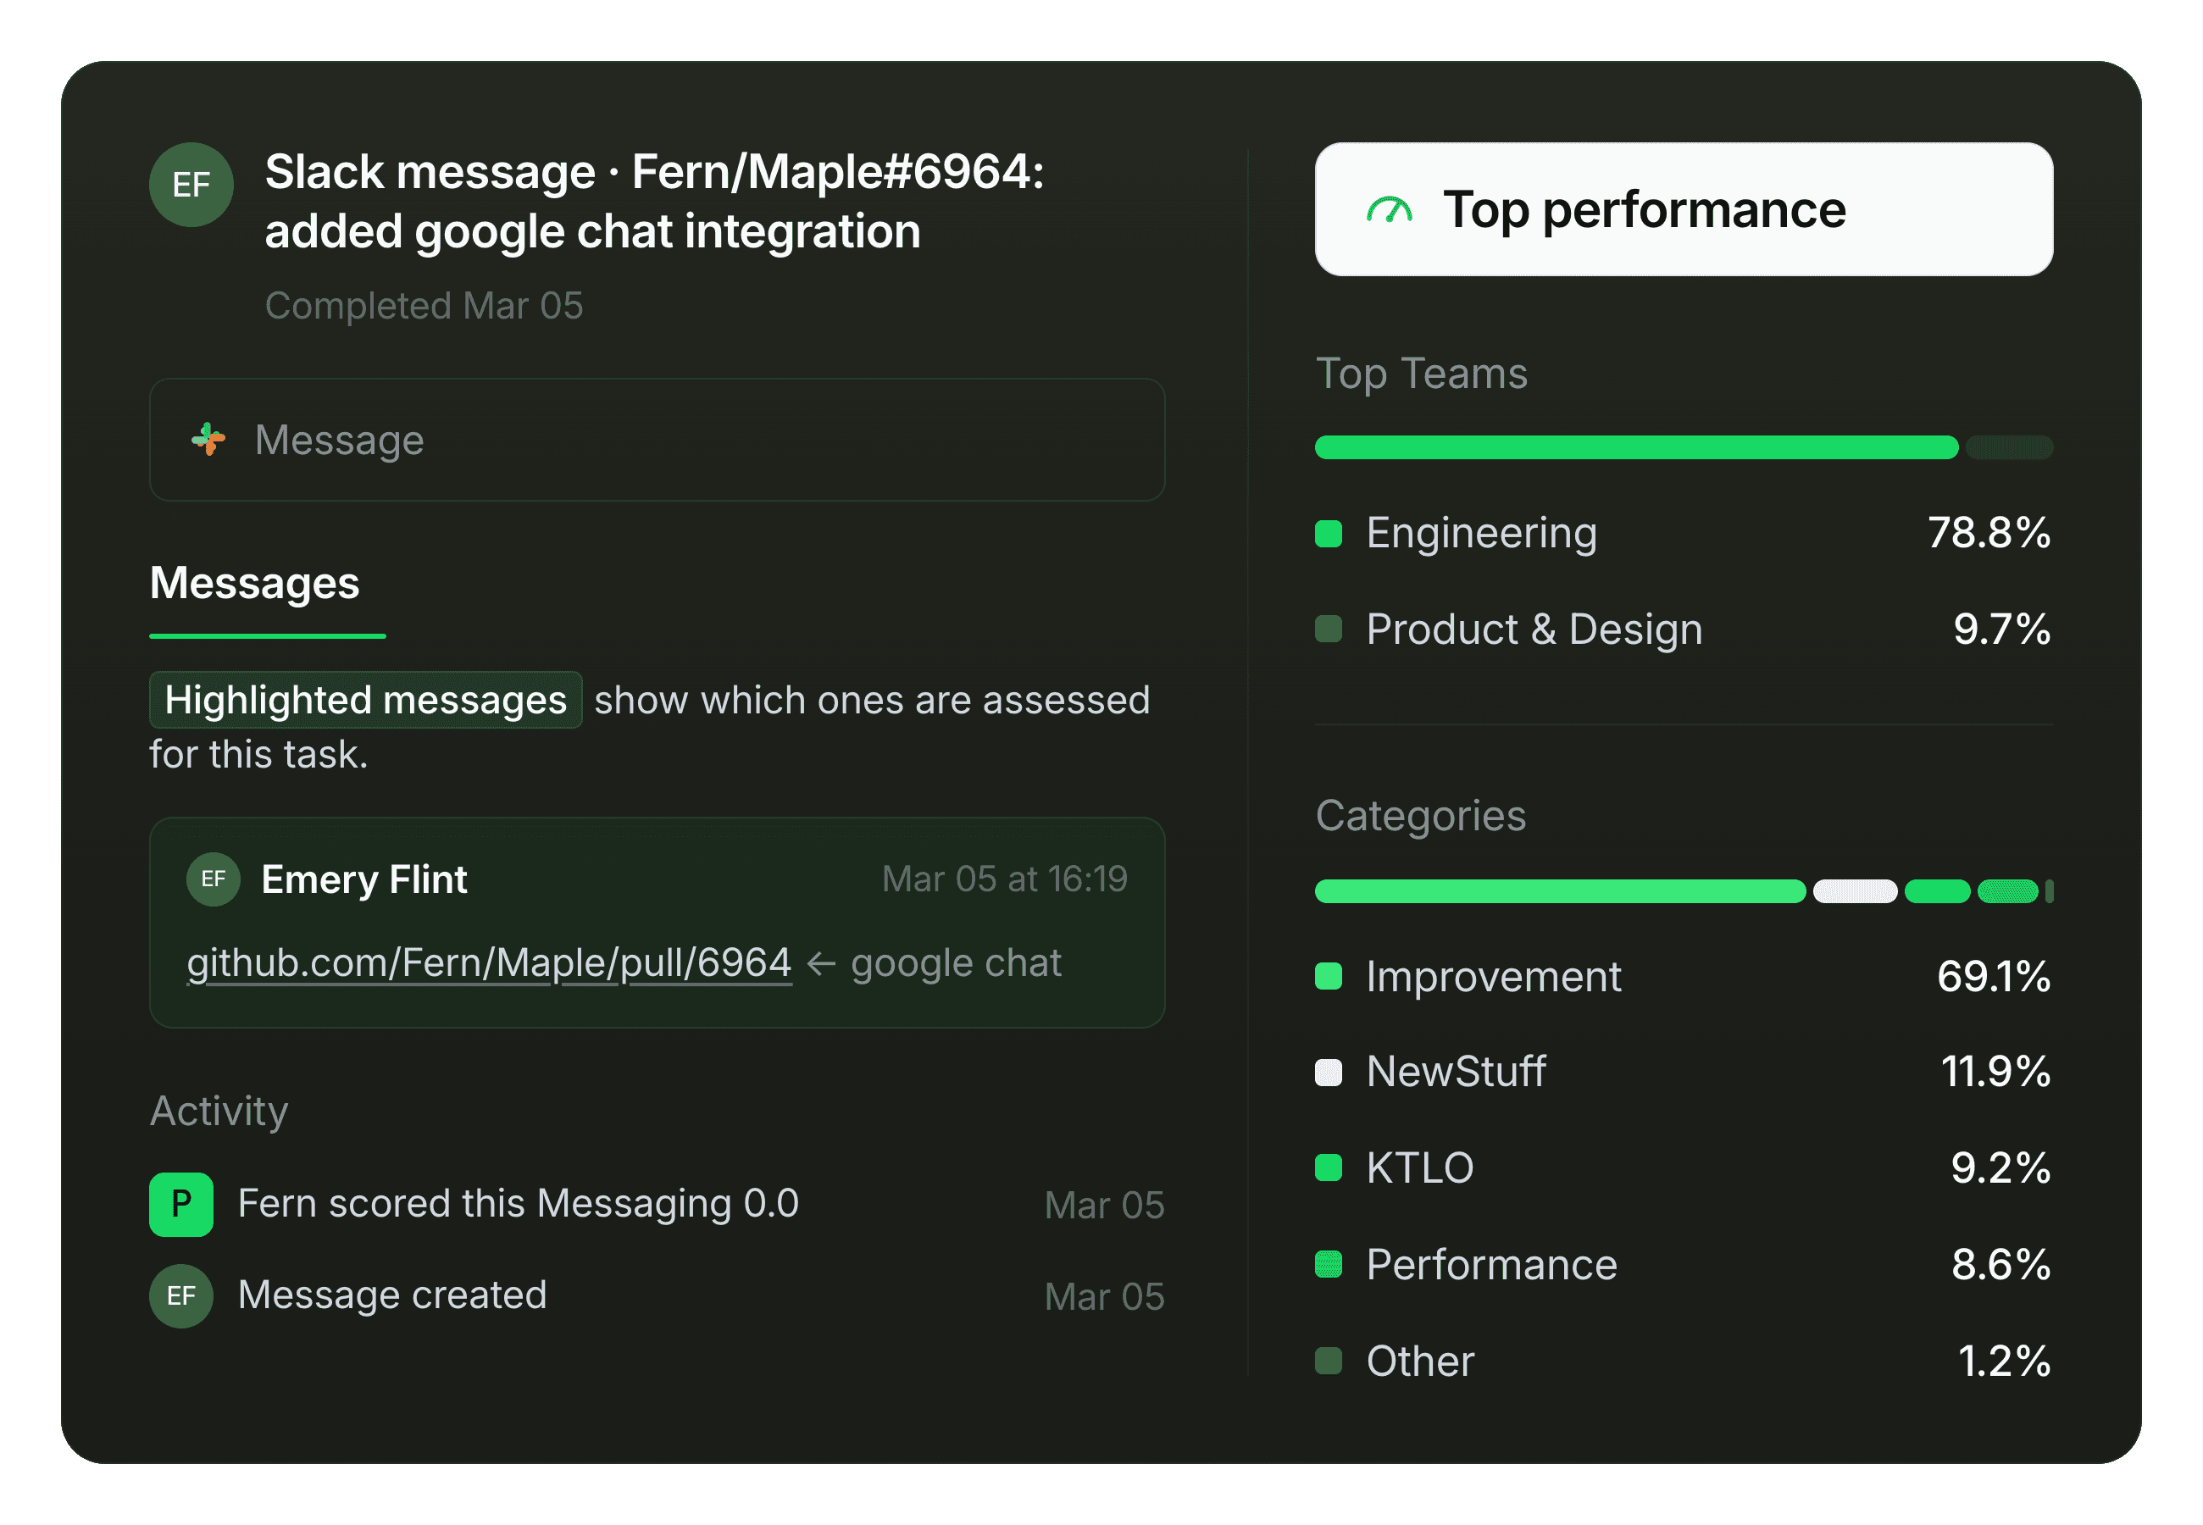The width and height of the screenshot is (2203, 1525).
Task: Click the green P badge in Activity
Action: coord(181,1204)
